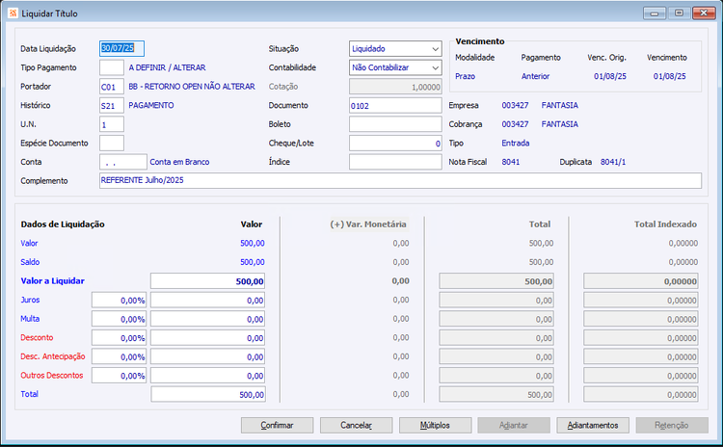The image size is (723, 447).
Task: Click the Cancelar button
Action: pyautogui.click(x=356, y=426)
